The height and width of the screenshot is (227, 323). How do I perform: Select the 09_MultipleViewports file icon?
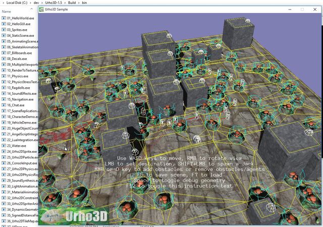[4, 65]
